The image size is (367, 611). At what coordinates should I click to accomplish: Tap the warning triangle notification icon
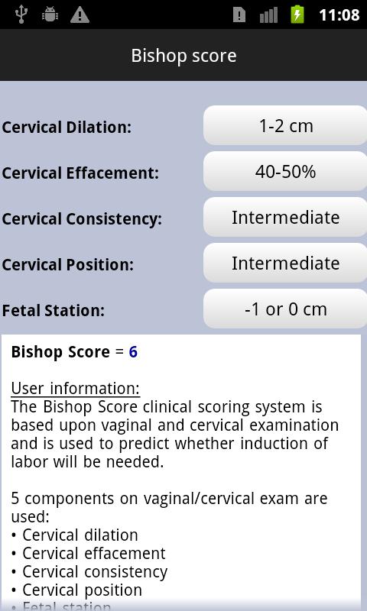(80, 15)
